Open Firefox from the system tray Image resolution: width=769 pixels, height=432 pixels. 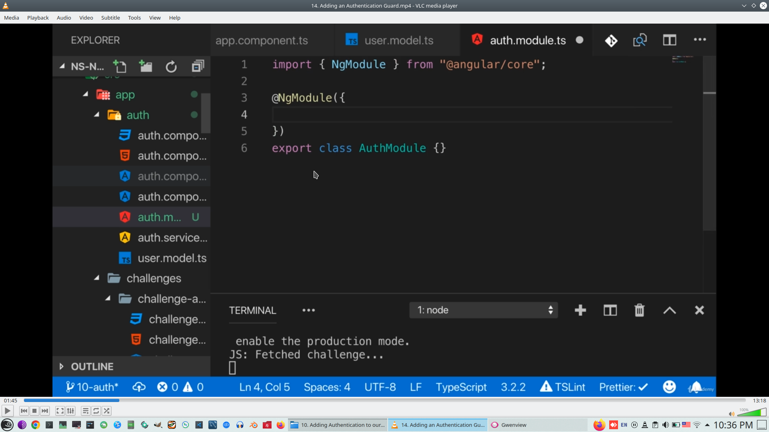(599, 425)
